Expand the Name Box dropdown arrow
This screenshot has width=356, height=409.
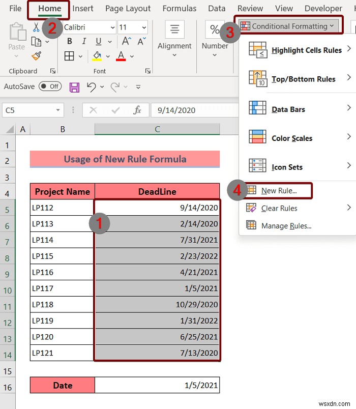tap(58, 110)
